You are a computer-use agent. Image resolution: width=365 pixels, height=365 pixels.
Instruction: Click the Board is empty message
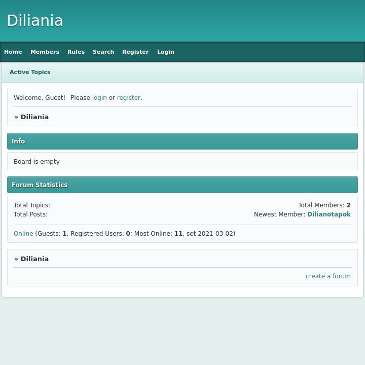(36, 162)
